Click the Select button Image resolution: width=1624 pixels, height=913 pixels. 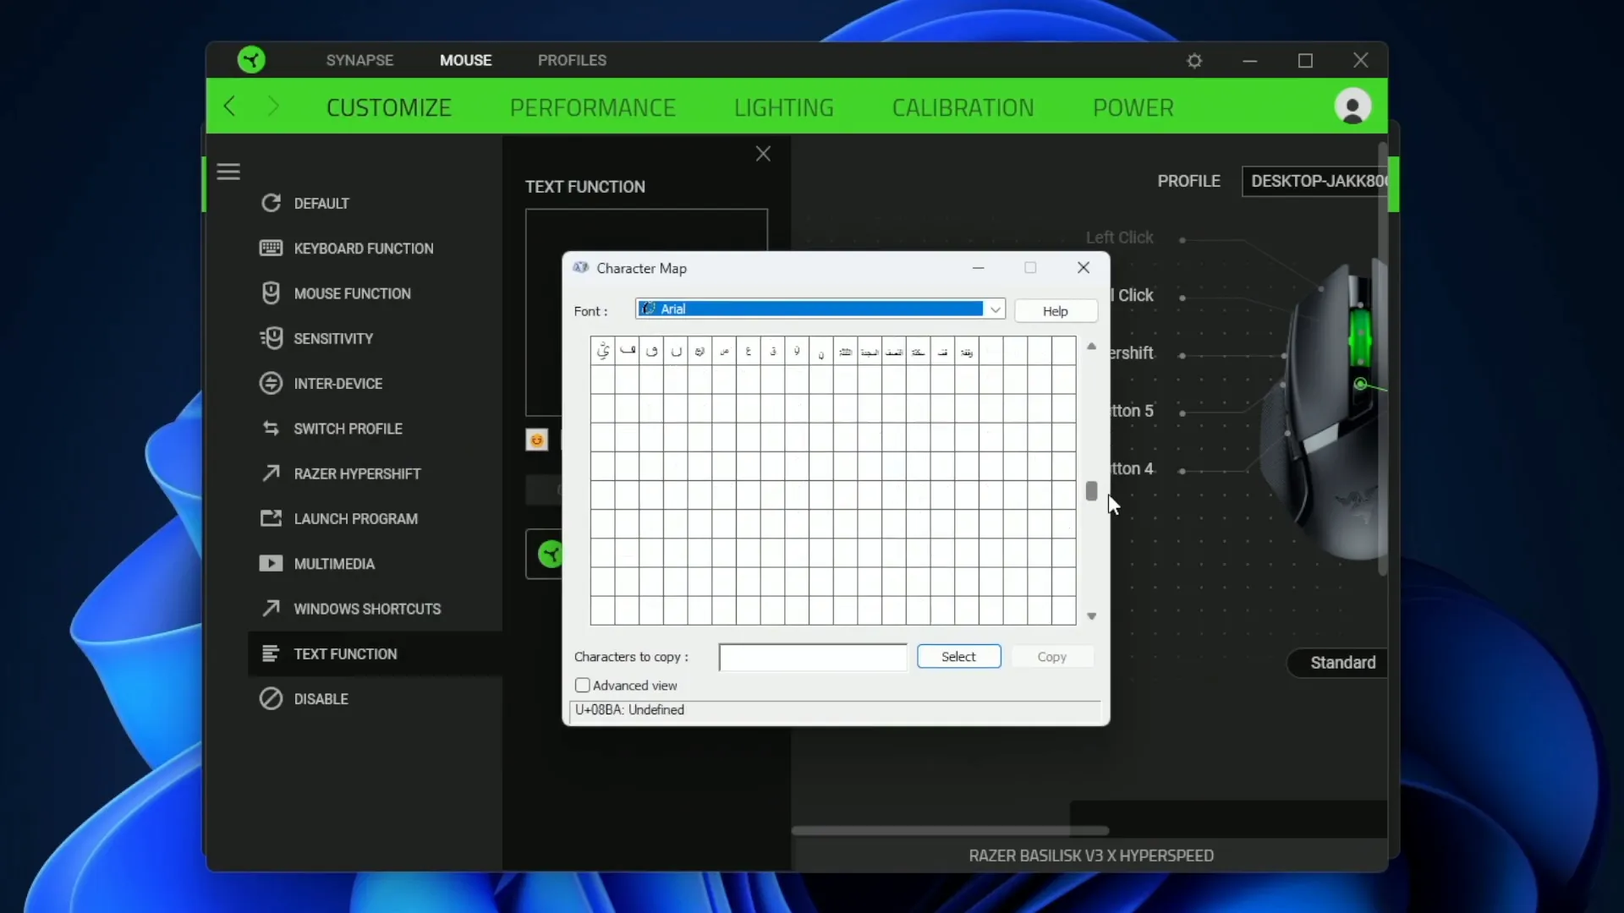tap(958, 657)
